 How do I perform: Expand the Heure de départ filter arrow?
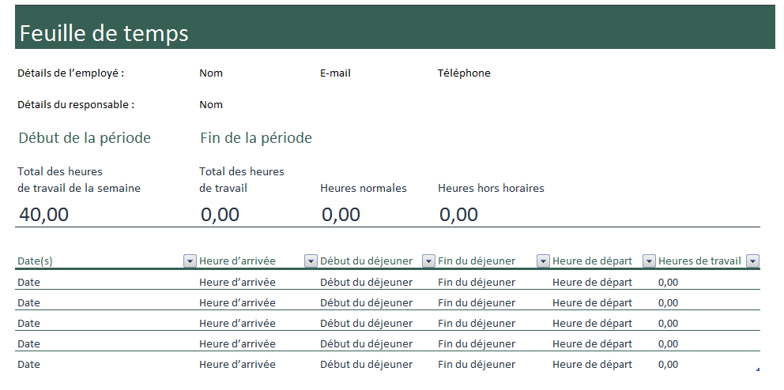(x=649, y=261)
